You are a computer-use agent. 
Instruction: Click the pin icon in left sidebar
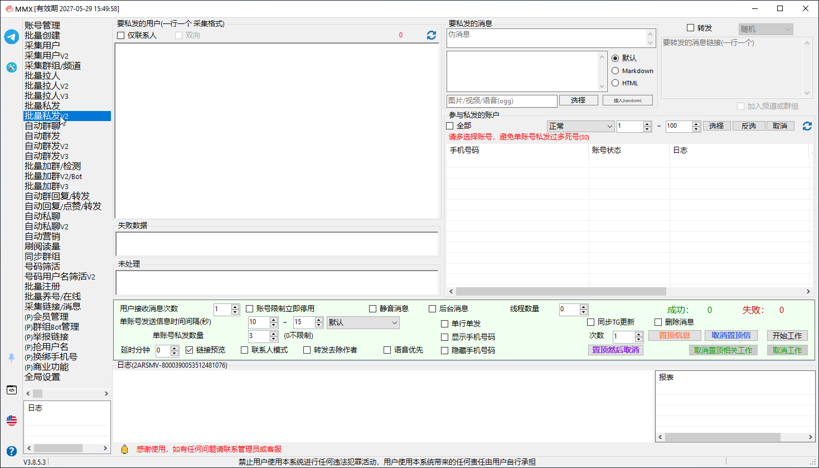[12, 358]
